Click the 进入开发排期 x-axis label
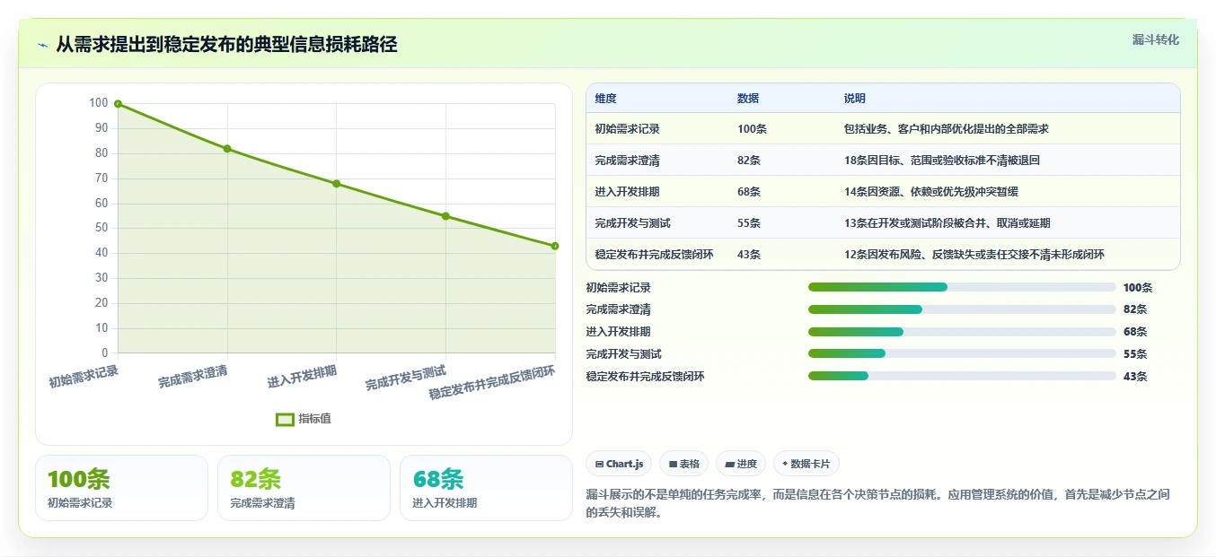This screenshot has height=557, width=1216. tap(303, 377)
